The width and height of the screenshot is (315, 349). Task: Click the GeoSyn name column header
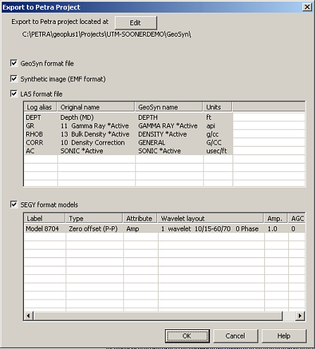point(169,107)
